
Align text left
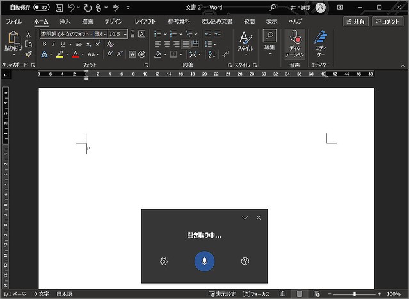click(x=157, y=44)
